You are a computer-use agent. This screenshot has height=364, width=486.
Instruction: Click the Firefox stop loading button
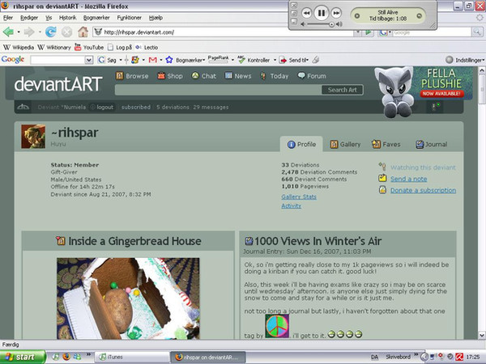pos(66,32)
